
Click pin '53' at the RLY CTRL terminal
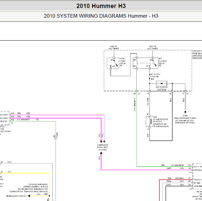(189, 165)
